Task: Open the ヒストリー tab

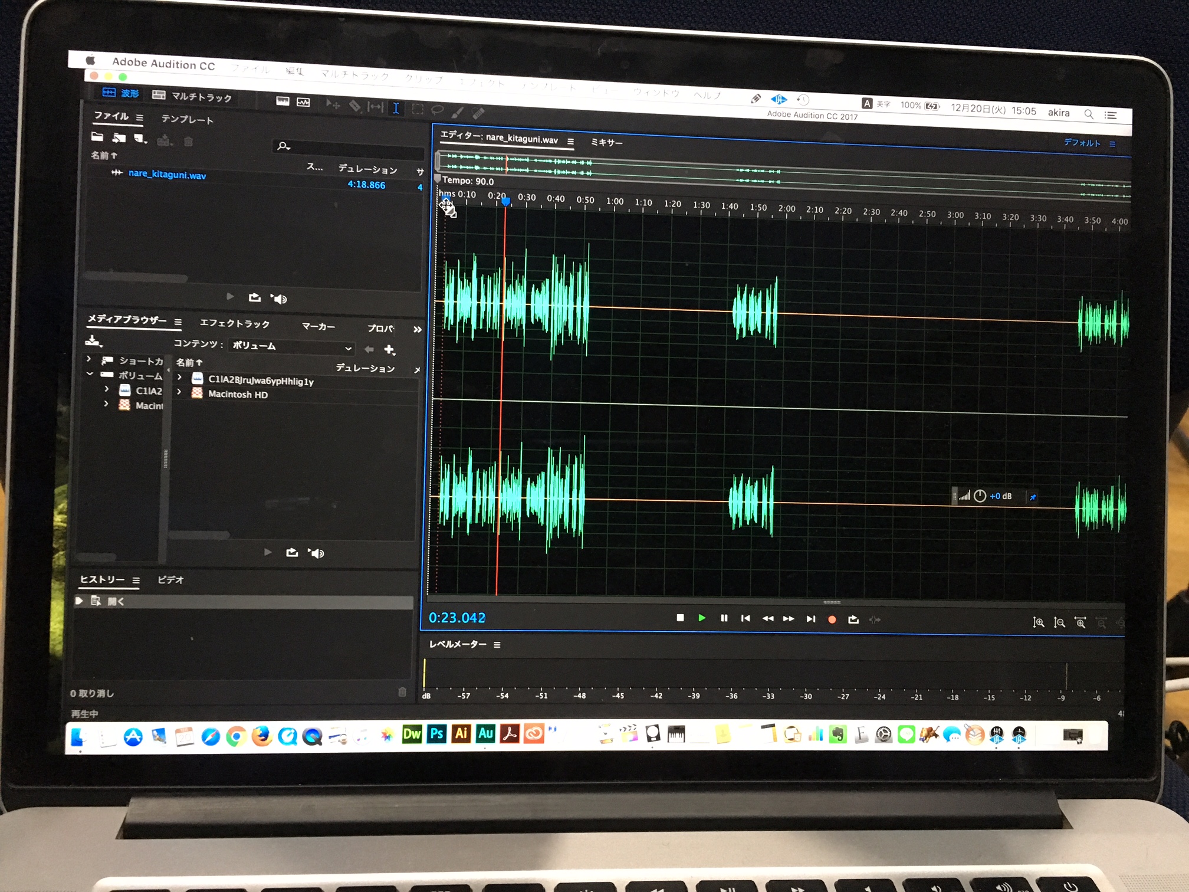Action: (x=102, y=579)
